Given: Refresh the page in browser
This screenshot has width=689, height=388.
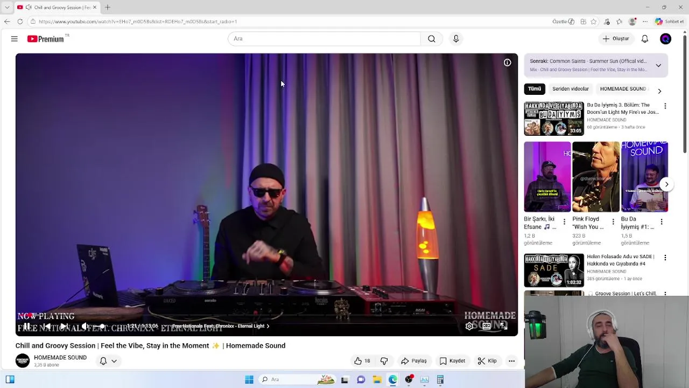Looking at the screenshot, I should coord(20,22).
